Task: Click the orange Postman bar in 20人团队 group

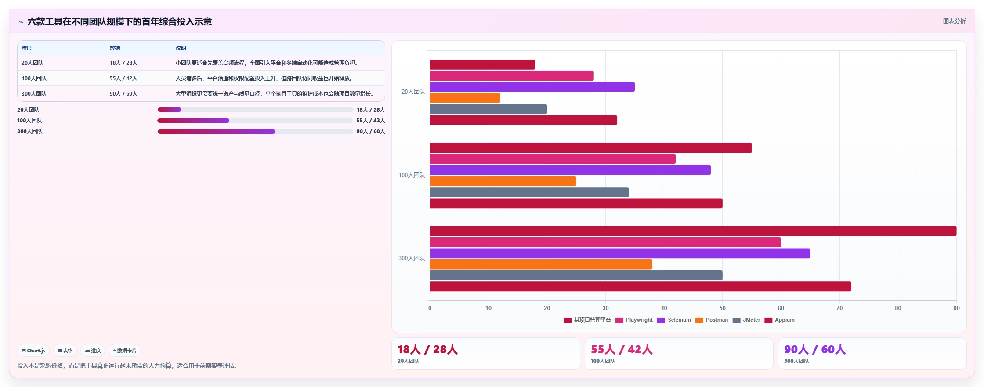Action: pyautogui.click(x=465, y=98)
